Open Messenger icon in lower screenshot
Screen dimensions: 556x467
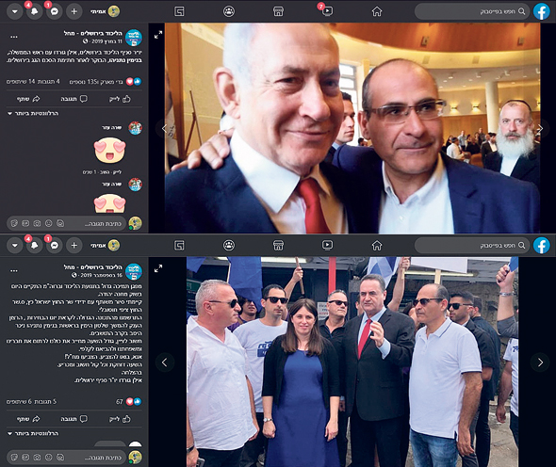(55, 245)
